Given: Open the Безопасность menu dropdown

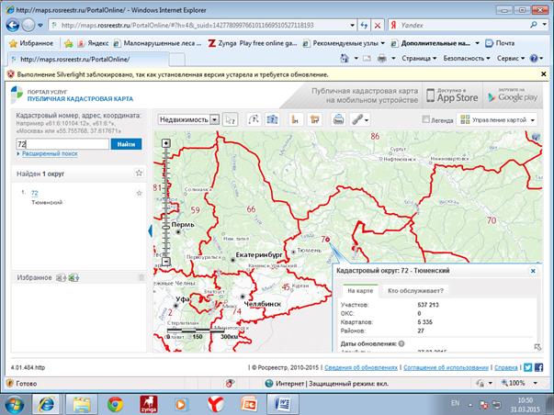Looking at the screenshot, I should [x=467, y=58].
